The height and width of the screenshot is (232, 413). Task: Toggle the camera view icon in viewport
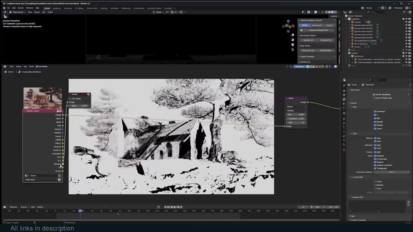[293, 44]
